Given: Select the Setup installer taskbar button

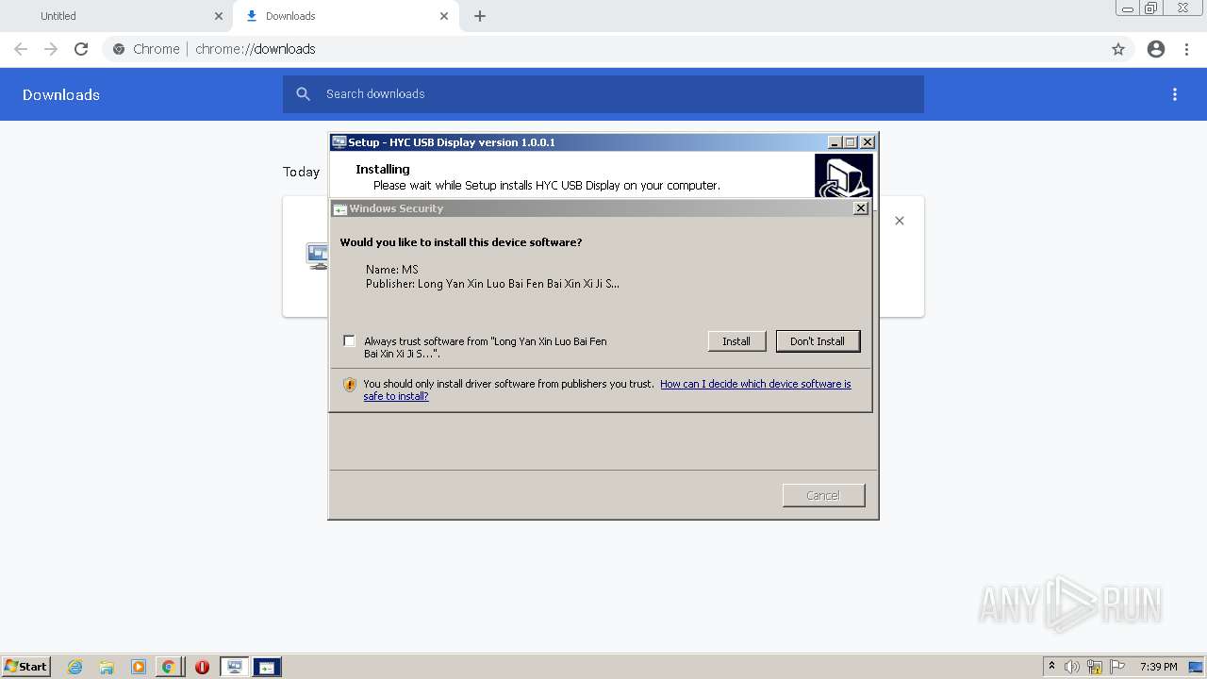Looking at the screenshot, I should (x=235, y=667).
